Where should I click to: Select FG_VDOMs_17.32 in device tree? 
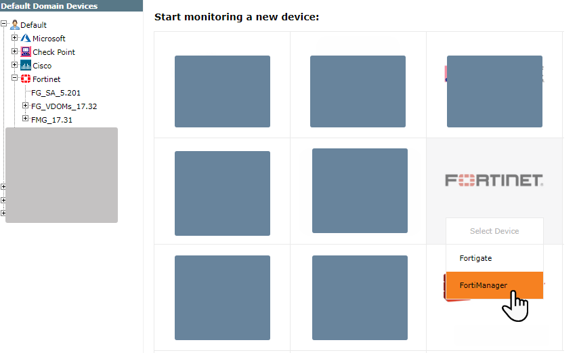(x=64, y=106)
